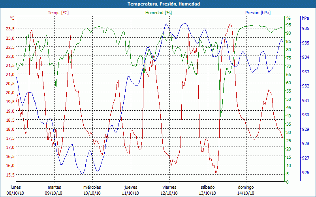This screenshot has width=316, height=197.
Task: Click the 'jueves' day label
Action: point(131,188)
